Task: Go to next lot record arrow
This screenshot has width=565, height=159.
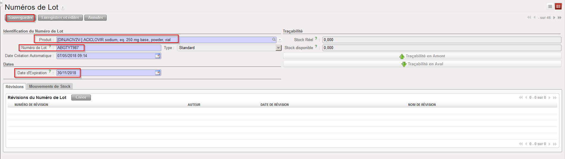Action: (x=554, y=18)
